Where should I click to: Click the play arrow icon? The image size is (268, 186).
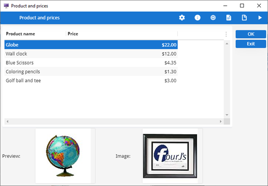pos(260,18)
